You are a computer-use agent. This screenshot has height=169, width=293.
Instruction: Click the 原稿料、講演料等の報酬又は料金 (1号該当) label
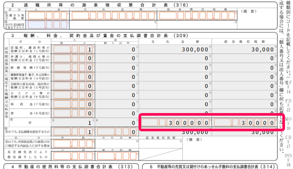point(30,49)
